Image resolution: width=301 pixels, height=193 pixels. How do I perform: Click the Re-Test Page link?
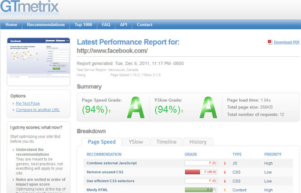pos(28,103)
